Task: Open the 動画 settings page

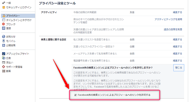Action: 8,71
